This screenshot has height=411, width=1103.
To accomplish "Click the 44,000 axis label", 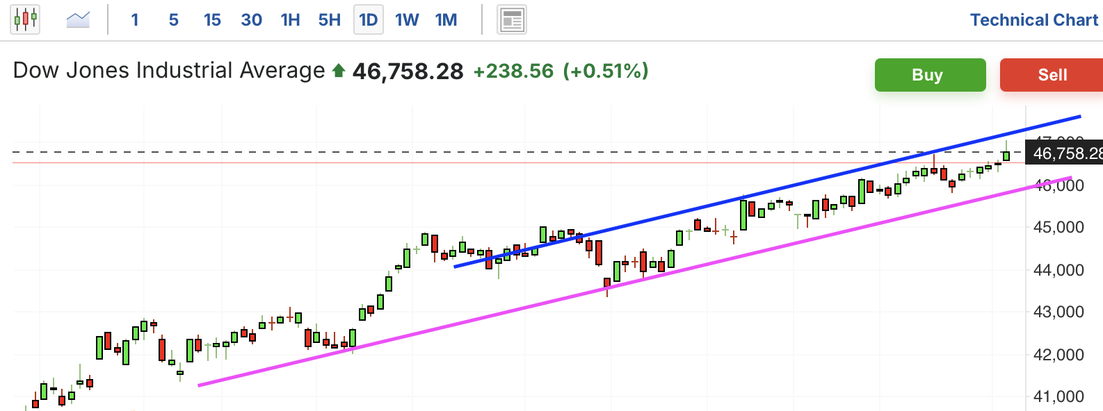I will 1058,270.
